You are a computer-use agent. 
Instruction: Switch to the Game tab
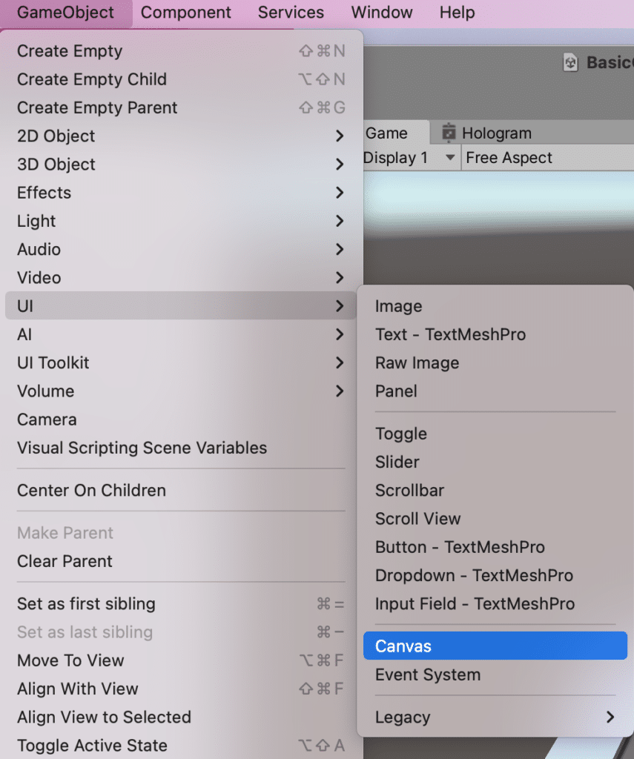coord(388,133)
